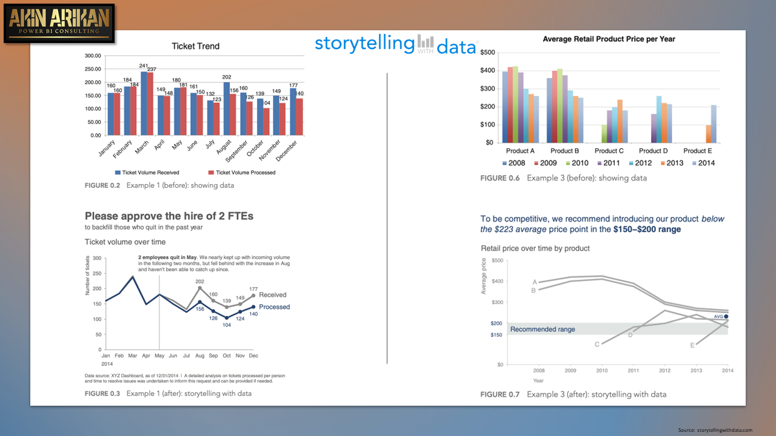
Task: Select the 2010 green legend entry
Action: [578, 163]
